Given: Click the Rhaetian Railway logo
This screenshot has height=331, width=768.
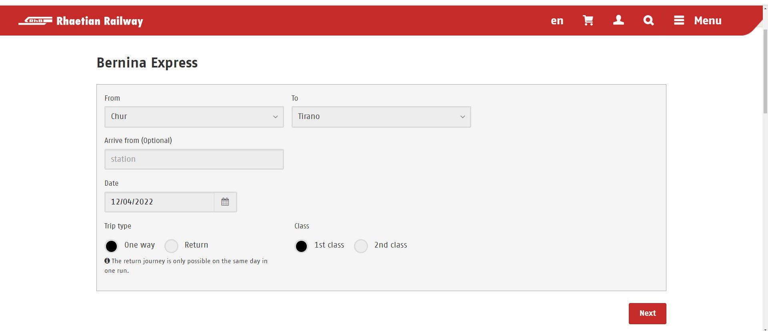Looking at the screenshot, I should 81,21.
